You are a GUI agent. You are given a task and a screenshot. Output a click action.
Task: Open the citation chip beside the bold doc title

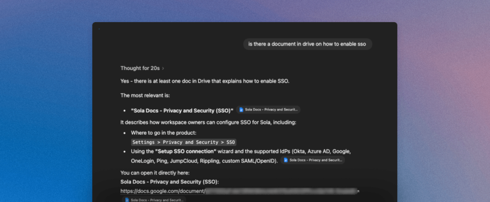point(268,110)
